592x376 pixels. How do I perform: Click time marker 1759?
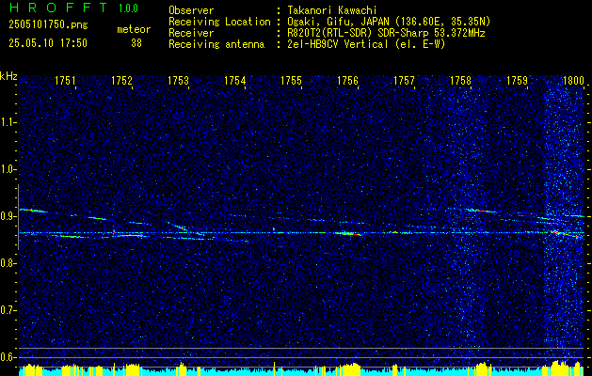(x=517, y=80)
